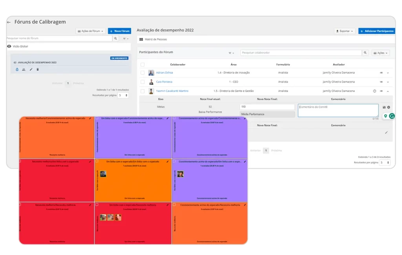Click the Novo Fórum button
This screenshot has height=255, width=402.
click(119, 31)
